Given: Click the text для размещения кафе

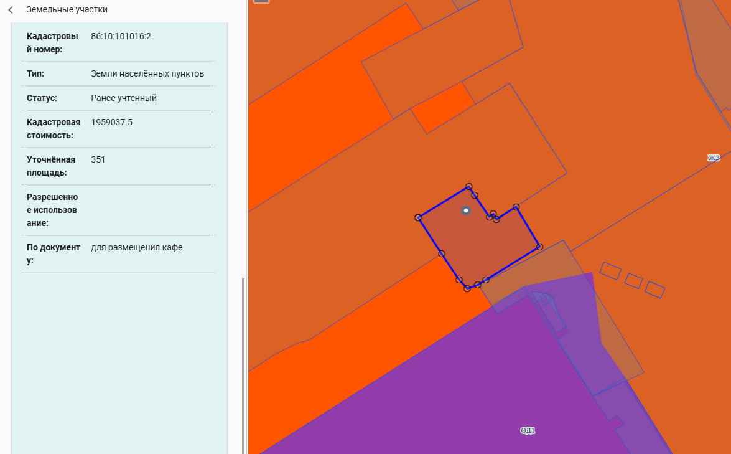Looking at the screenshot, I should coord(136,247).
